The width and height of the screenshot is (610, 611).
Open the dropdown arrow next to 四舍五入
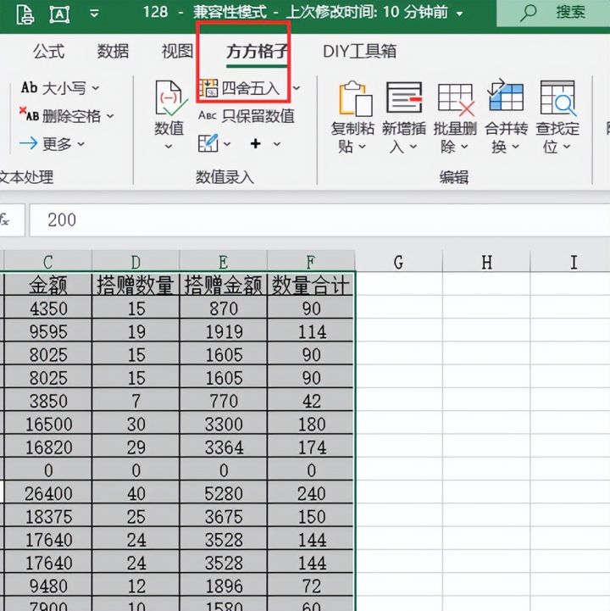[x=297, y=88]
